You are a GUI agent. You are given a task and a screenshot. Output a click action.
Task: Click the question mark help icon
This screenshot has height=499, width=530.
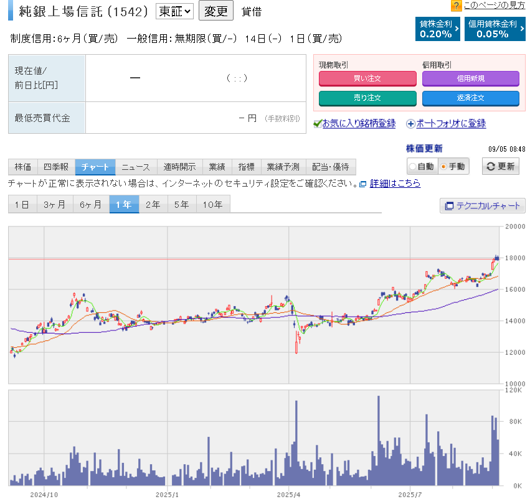(x=457, y=6)
